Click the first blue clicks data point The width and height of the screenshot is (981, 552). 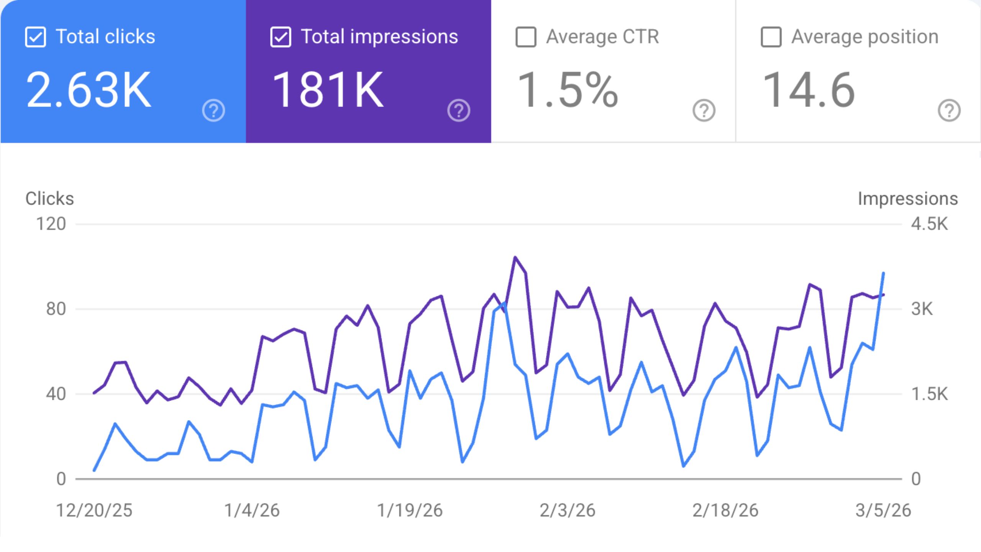(94, 470)
